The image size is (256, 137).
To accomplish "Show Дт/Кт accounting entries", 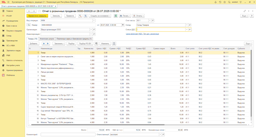I will click(80, 16).
